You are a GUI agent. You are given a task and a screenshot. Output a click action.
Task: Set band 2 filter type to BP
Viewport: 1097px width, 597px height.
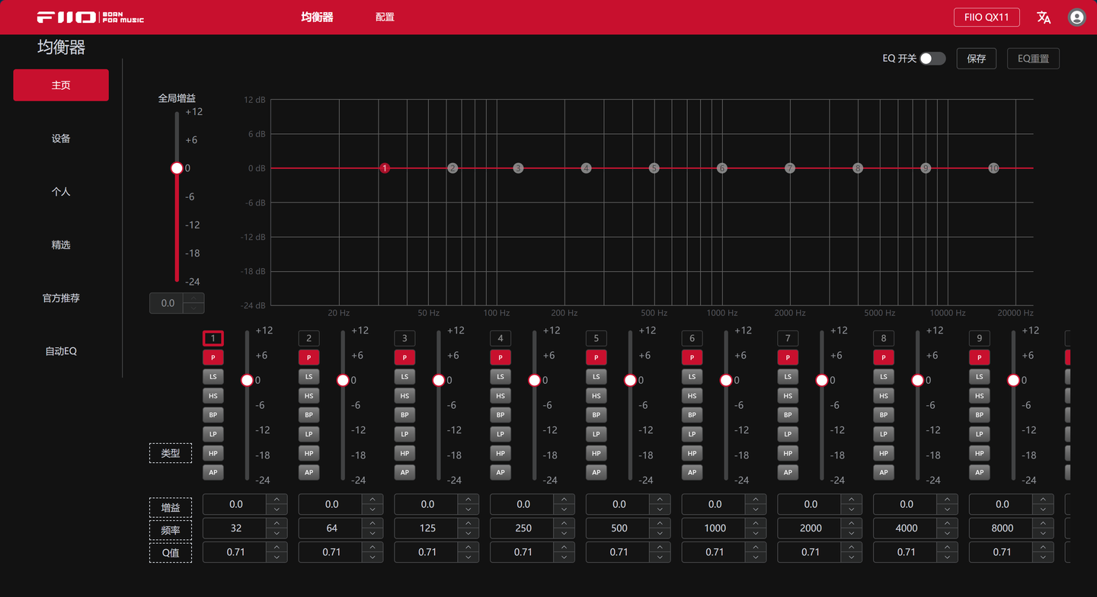coord(309,415)
